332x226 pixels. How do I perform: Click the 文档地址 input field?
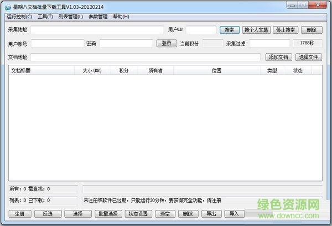tap(146, 57)
